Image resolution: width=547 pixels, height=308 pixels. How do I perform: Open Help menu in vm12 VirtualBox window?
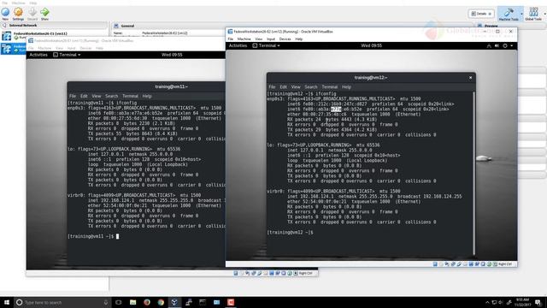pos(299,39)
